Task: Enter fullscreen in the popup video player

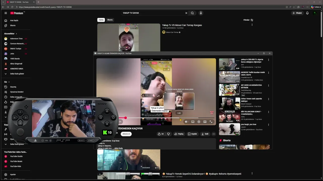Action: (x=211, y=122)
